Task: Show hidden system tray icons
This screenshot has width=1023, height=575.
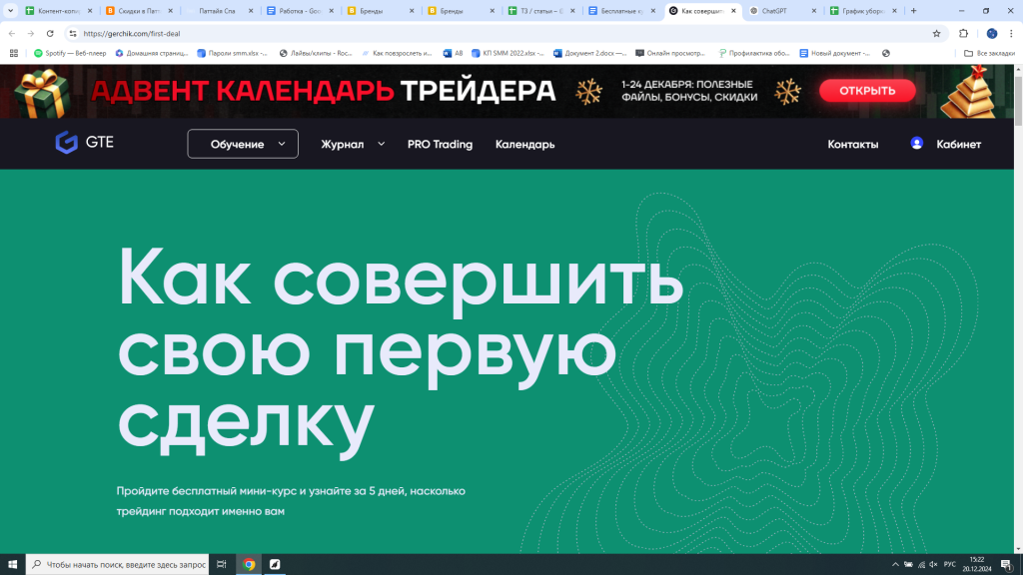Action: click(x=895, y=565)
